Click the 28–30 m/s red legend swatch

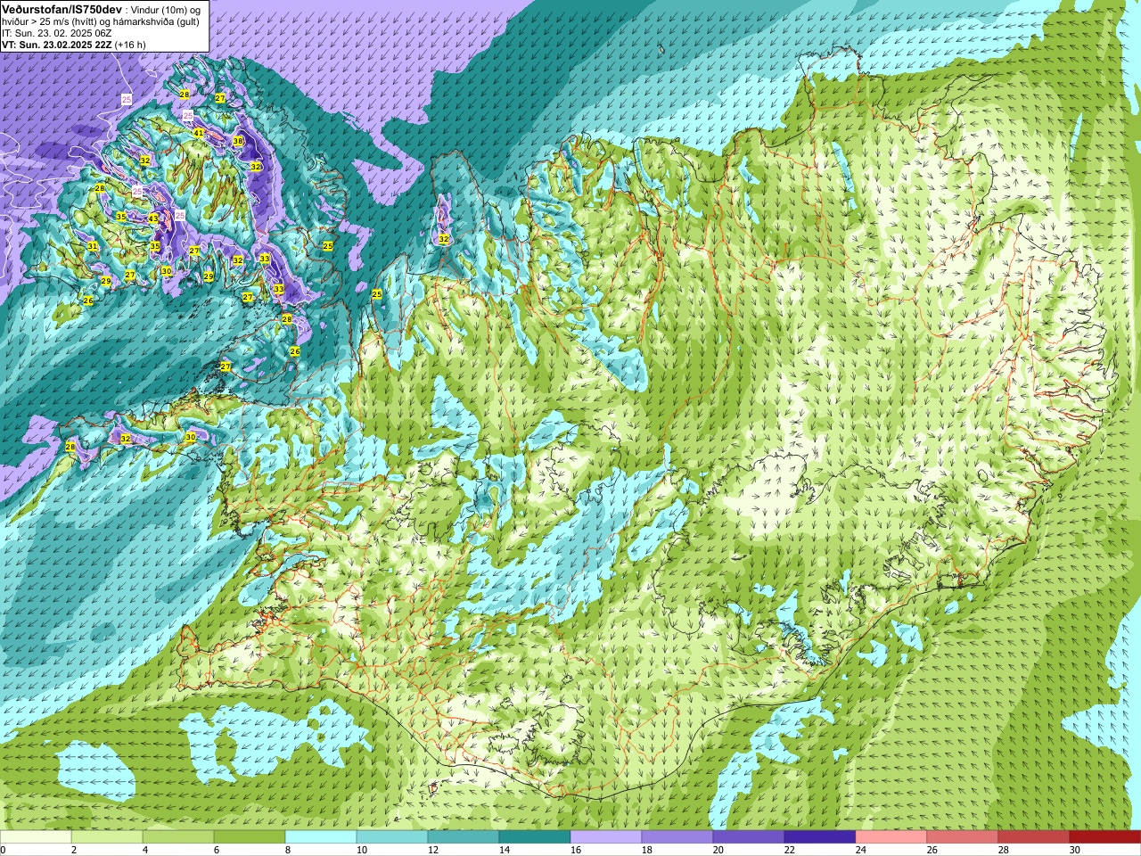tap(1034, 837)
